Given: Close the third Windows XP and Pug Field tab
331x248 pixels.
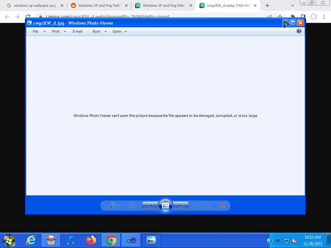Looking at the screenshot, I should (x=191, y=6).
